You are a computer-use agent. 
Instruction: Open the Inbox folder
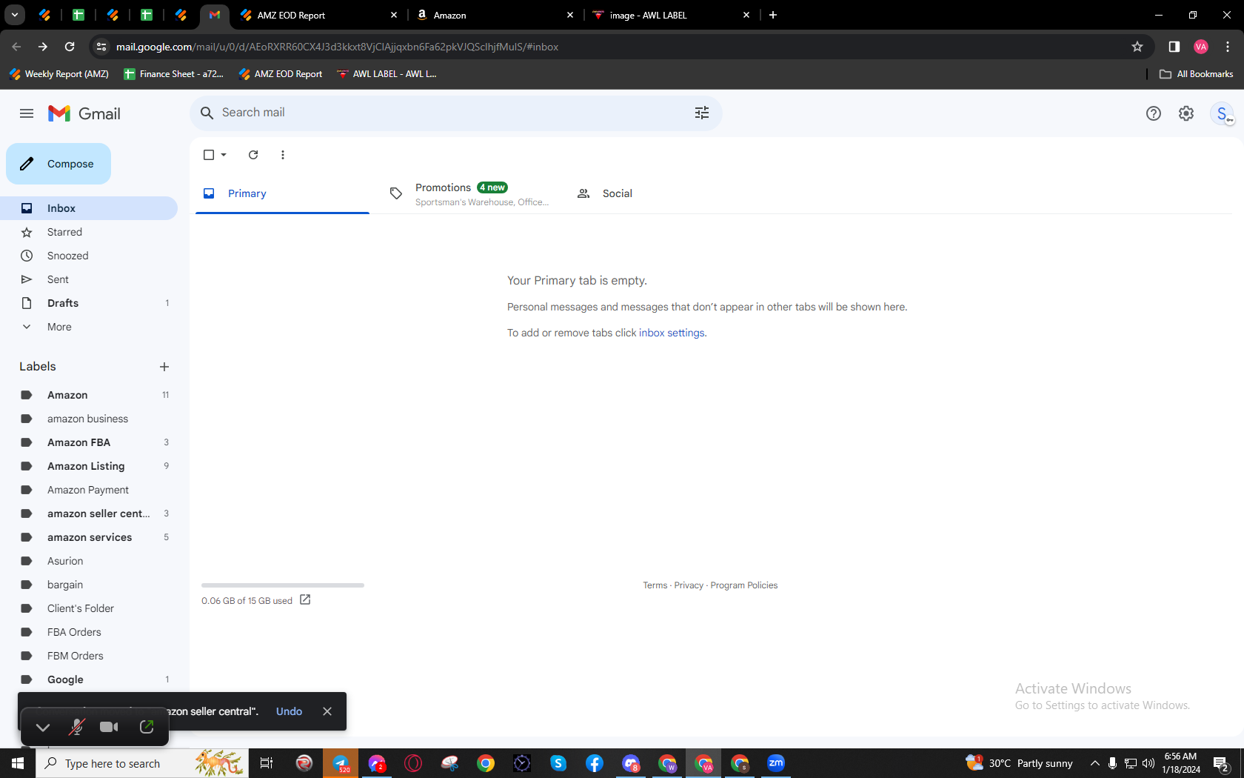pos(89,208)
